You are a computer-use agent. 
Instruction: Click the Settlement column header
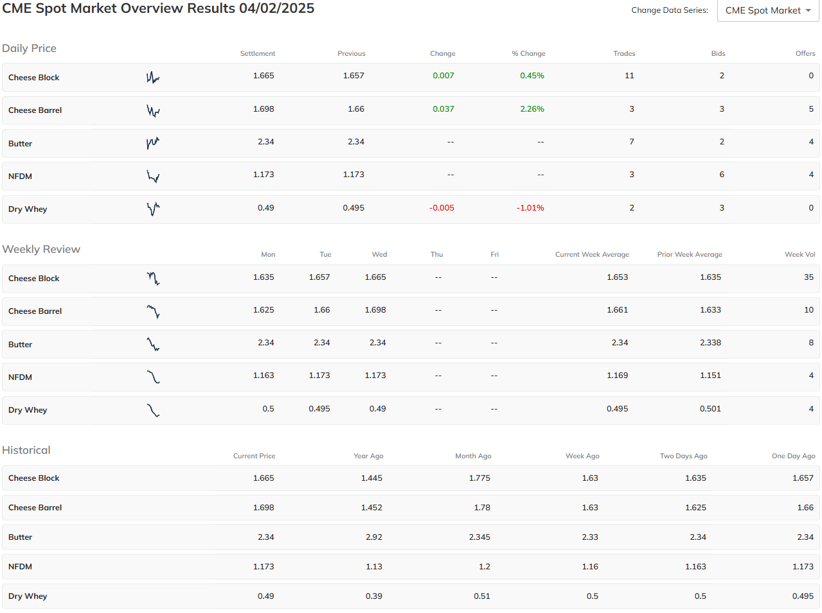(258, 53)
